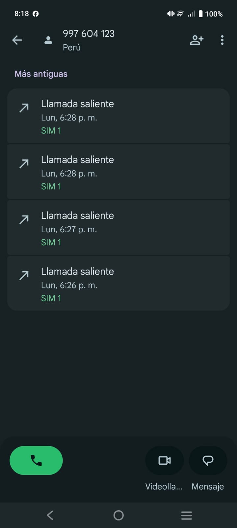Screen dimensions: 237x528
Task: Tap SIM 1 label on 6:26 call
Action: [x=51, y=298]
